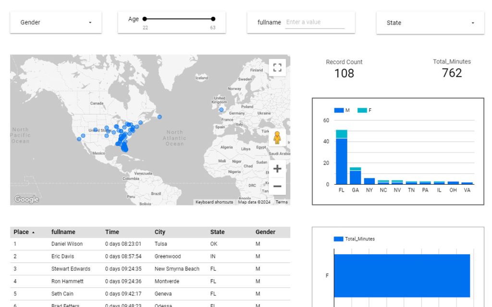Sort table by Time column header
This screenshot has width=492, height=307.
[112, 232]
